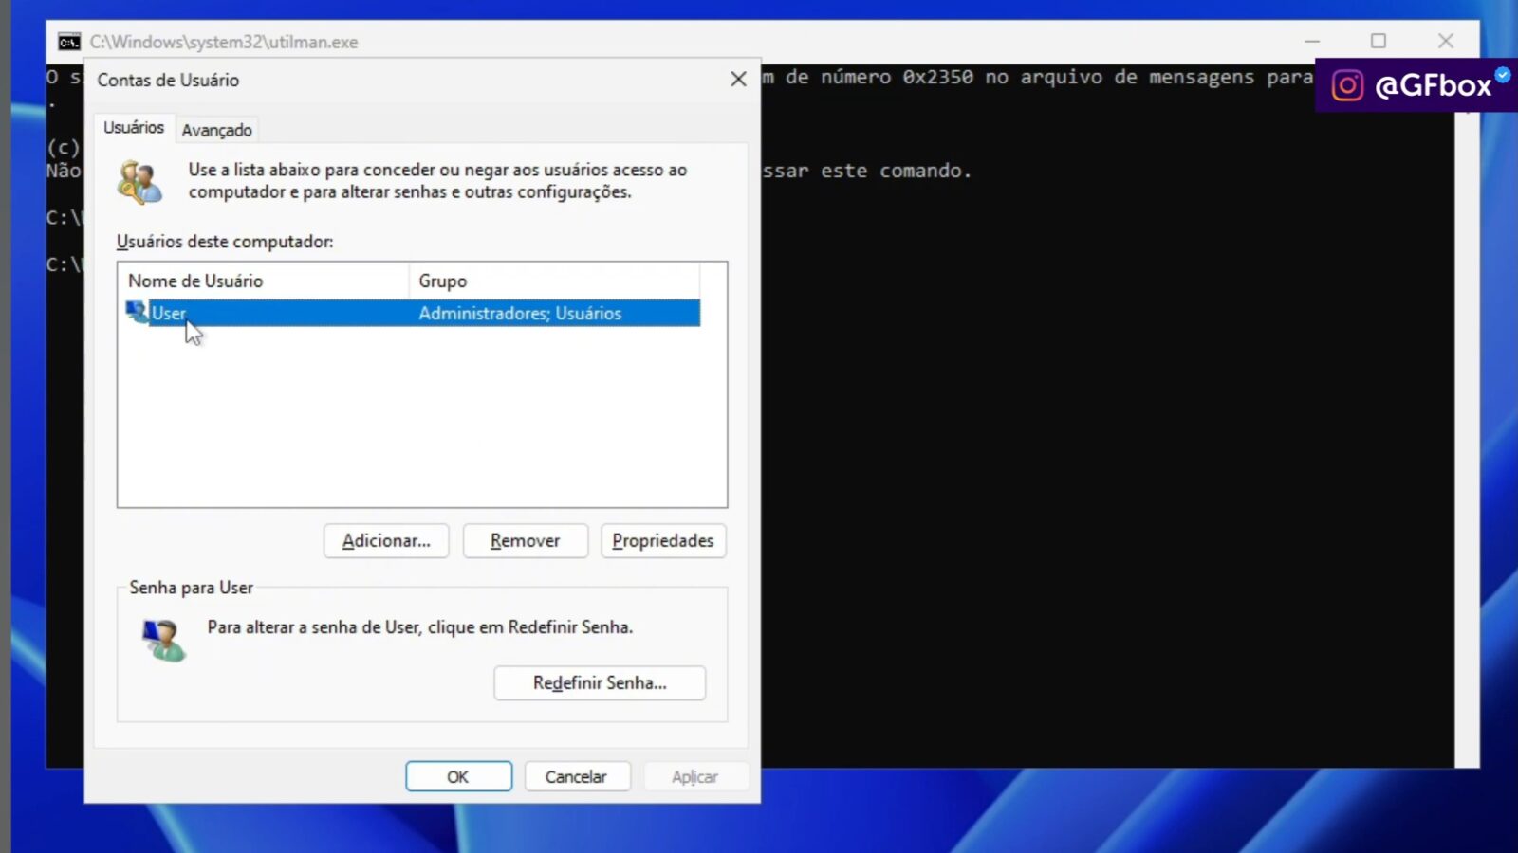Click the command prompt icon in the title bar

pos(67,42)
